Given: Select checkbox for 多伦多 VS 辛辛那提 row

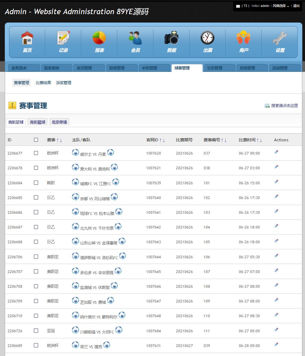Looking at the screenshot, I should click(36, 272).
